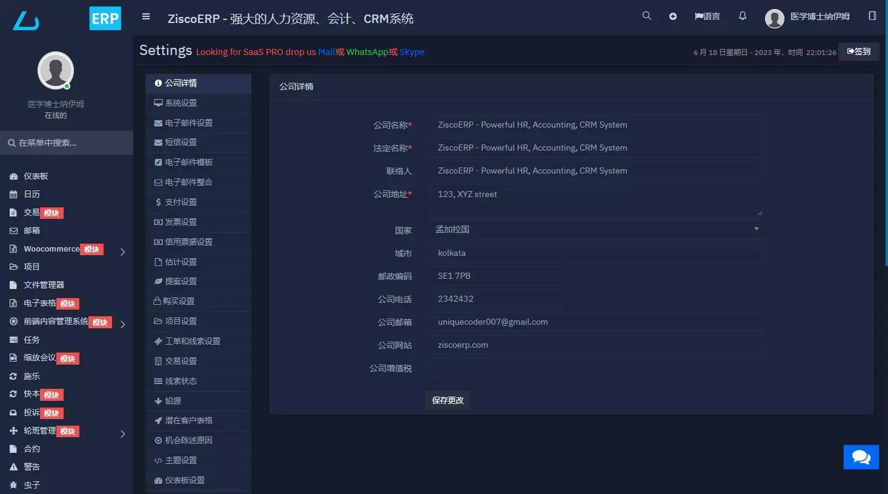Select the 铅源 settings tab

[x=198, y=401]
